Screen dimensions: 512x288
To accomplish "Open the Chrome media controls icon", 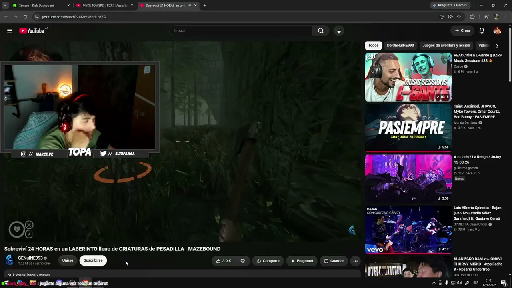I will tap(486, 17).
